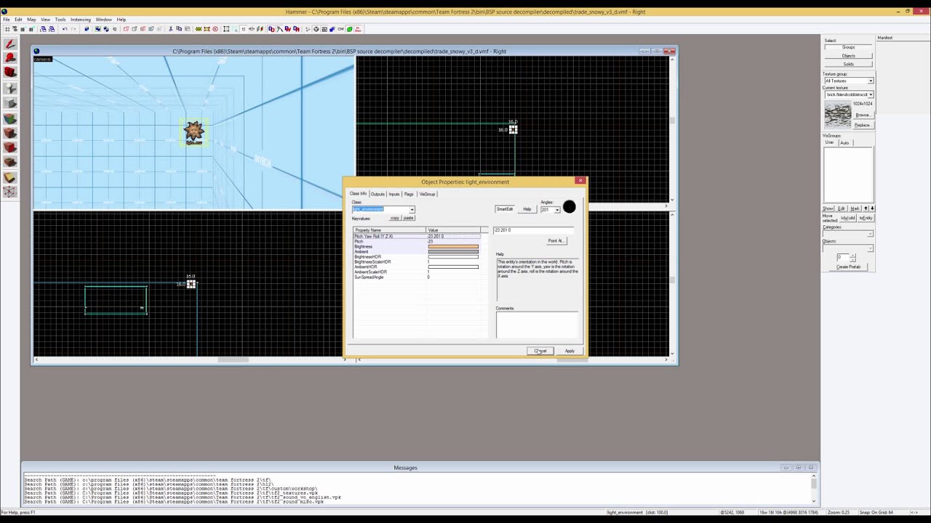The width and height of the screenshot is (931, 523).
Task: Click the CM toolbar icon
Action: click(340, 29)
